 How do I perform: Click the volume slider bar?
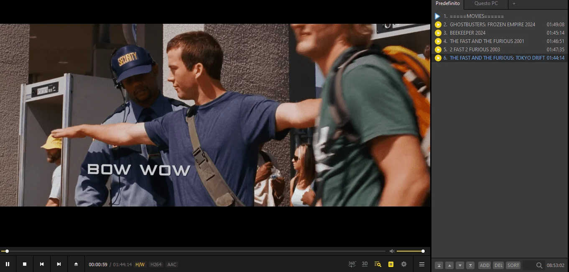click(x=410, y=251)
